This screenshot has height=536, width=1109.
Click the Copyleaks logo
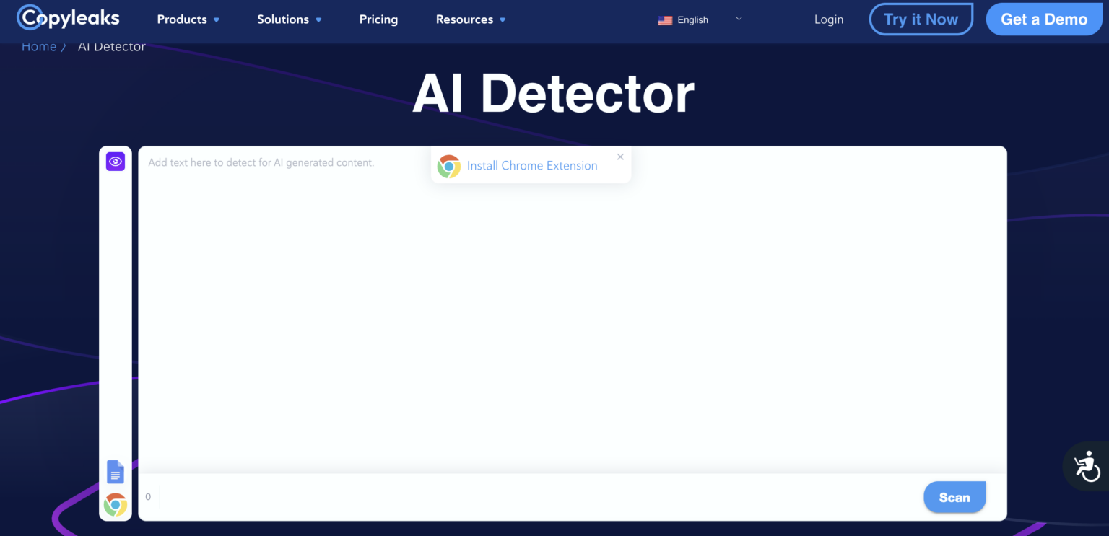(x=68, y=17)
